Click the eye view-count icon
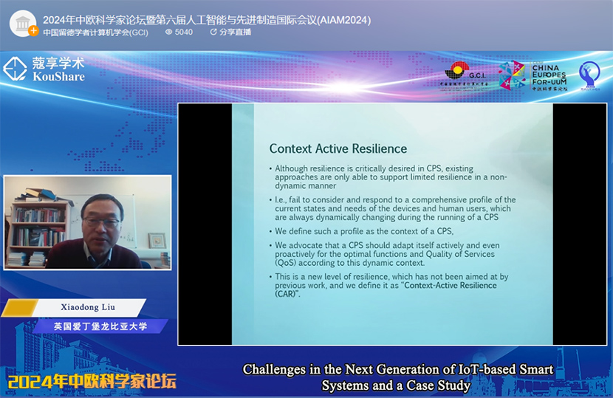This screenshot has height=398, width=613. pos(168,32)
